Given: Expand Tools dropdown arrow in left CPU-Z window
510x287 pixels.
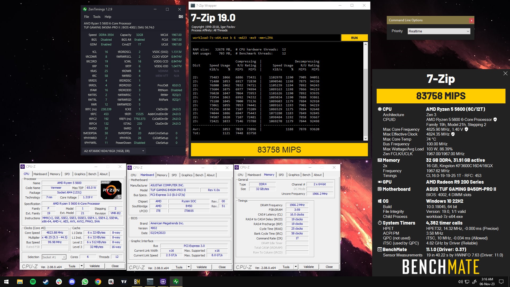Looking at the screenshot, I should tap(82, 266).
